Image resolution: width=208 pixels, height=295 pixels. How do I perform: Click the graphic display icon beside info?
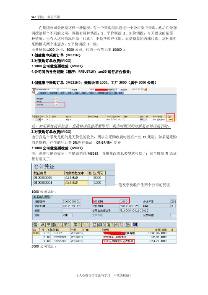[x=127, y=225]
